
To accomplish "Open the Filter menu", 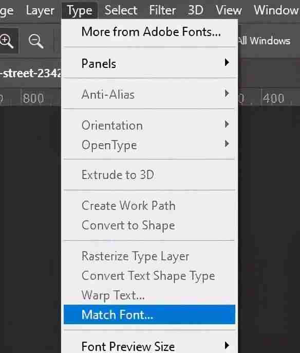I will 162,10.
